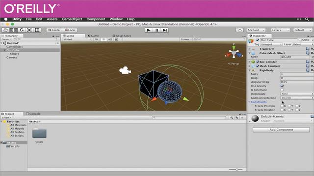Open the GameObject menu
Screen dimensions: 314x176
pos(72,19)
